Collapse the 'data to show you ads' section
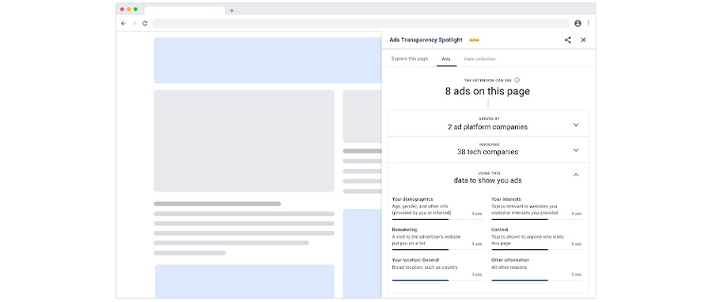 (576, 175)
